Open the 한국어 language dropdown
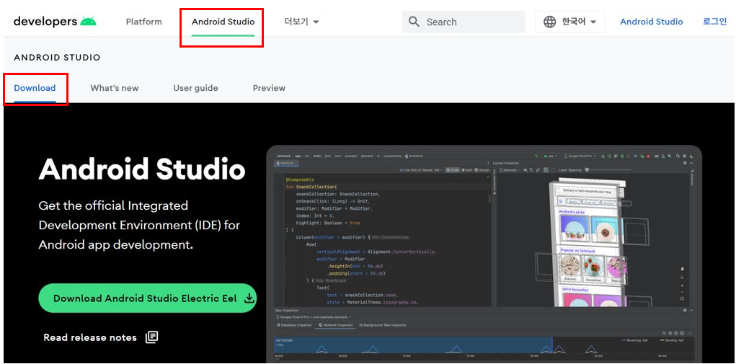Image resolution: width=736 pixels, height=364 pixels. [x=569, y=22]
